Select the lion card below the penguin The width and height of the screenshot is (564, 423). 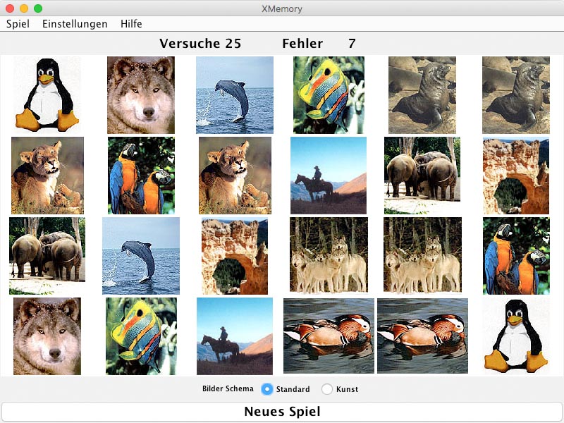47,176
